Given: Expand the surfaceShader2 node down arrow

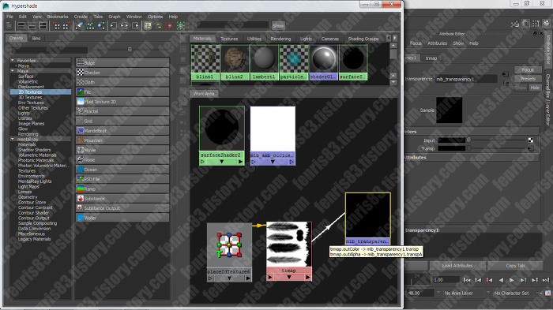Looking at the screenshot, I should click(221, 162).
